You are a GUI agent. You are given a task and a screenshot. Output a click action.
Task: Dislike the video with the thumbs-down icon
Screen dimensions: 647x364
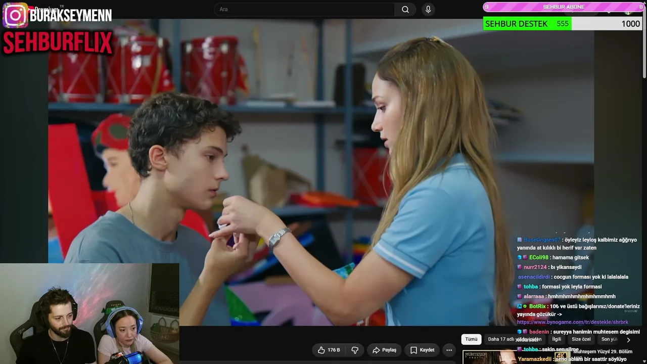355,350
